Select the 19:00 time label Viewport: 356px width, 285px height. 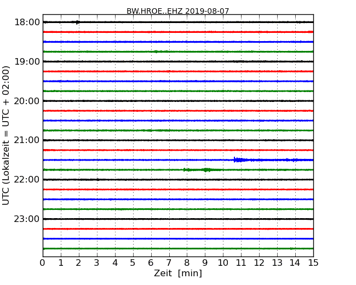click(x=27, y=61)
